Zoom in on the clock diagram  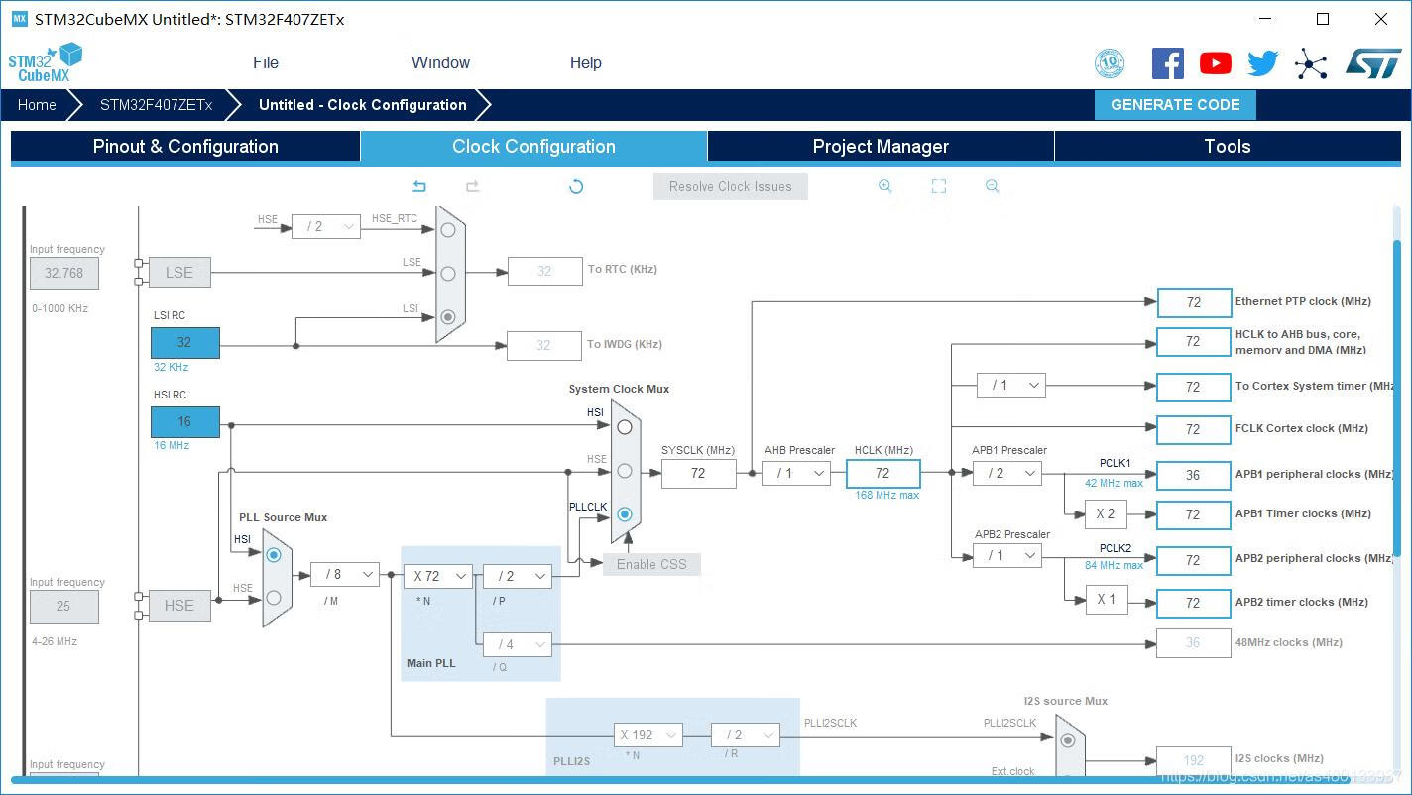885,186
